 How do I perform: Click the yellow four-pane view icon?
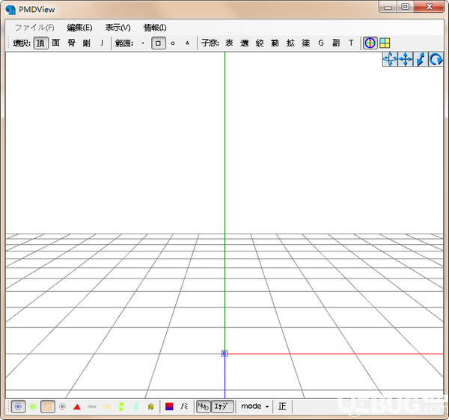pyautogui.click(x=385, y=43)
